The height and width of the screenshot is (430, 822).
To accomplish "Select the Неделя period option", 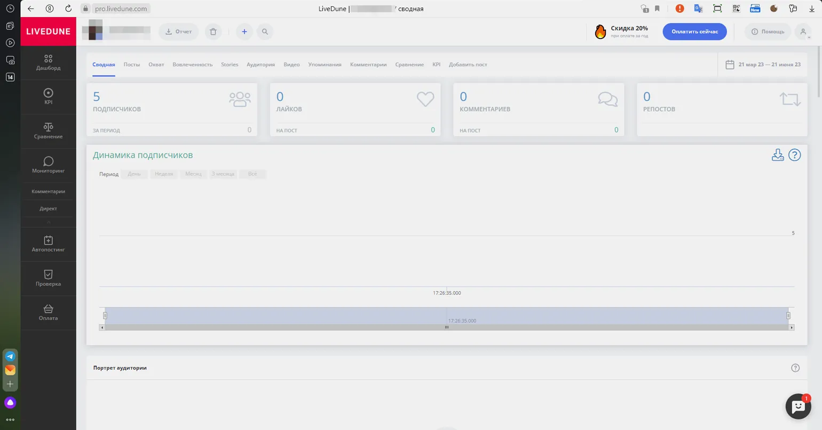I will point(164,174).
